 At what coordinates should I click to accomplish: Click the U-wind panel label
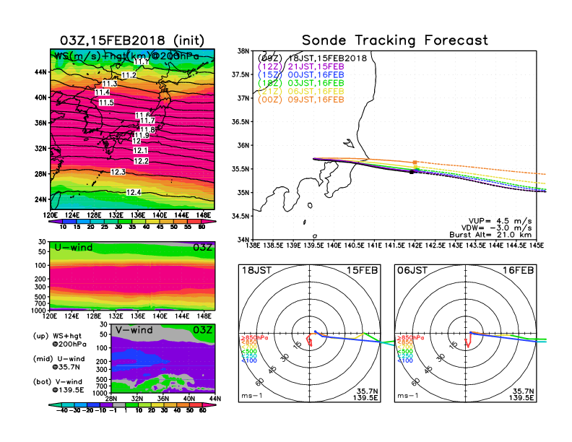71,248
